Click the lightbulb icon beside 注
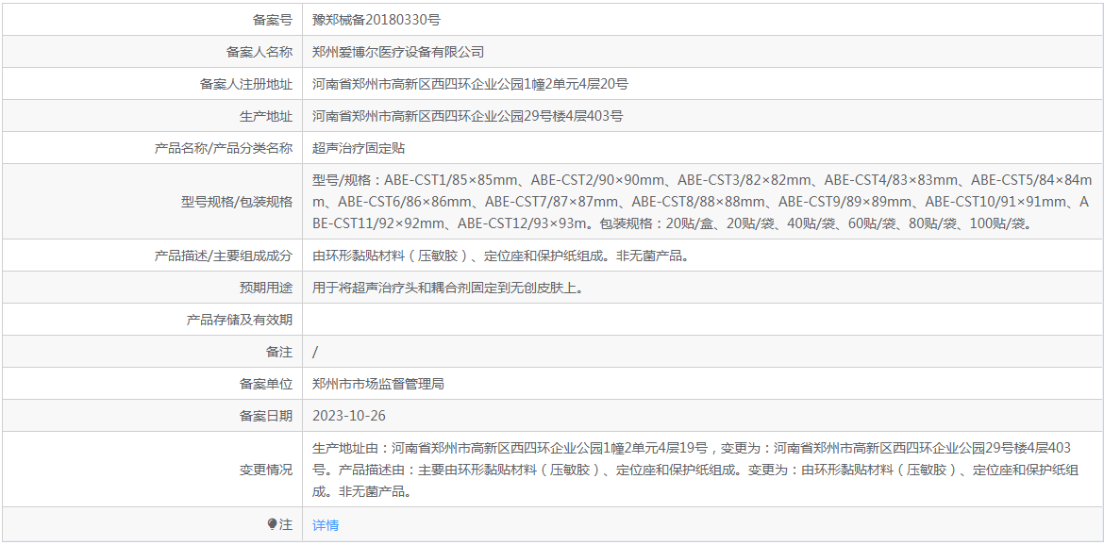1104x545 pixels. 273,524
